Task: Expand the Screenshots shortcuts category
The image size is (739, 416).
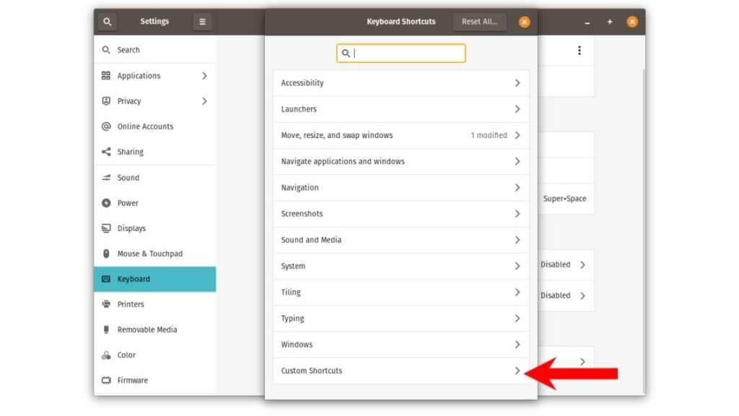Action: [x=401, y=214]
